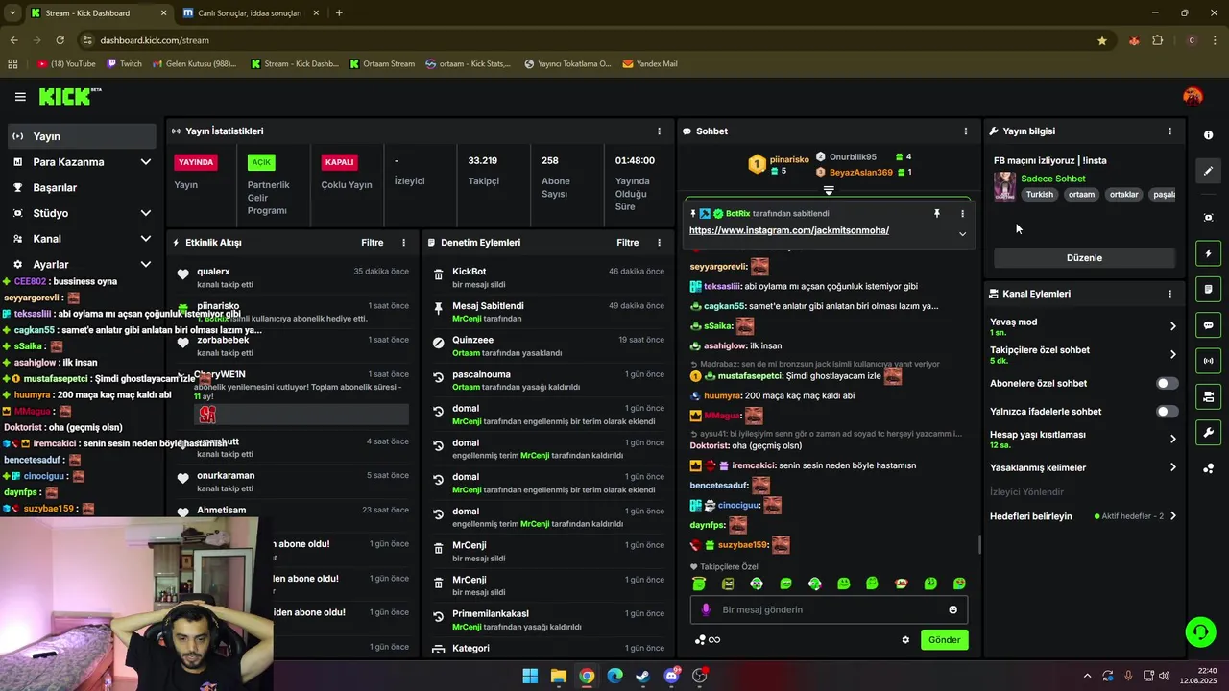This screenshot has width=1229, height=691.
Task: Open Filtre in Etkinlik Akışı panel
Action: pyautogui.click(x=373, y=243)
